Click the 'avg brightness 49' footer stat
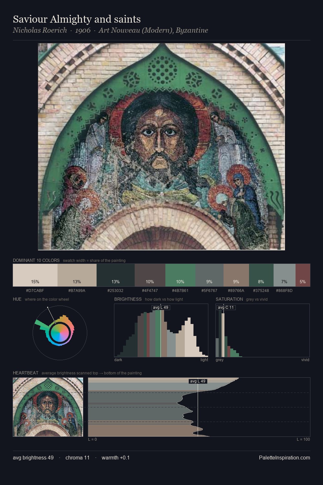 pos(33,458)
